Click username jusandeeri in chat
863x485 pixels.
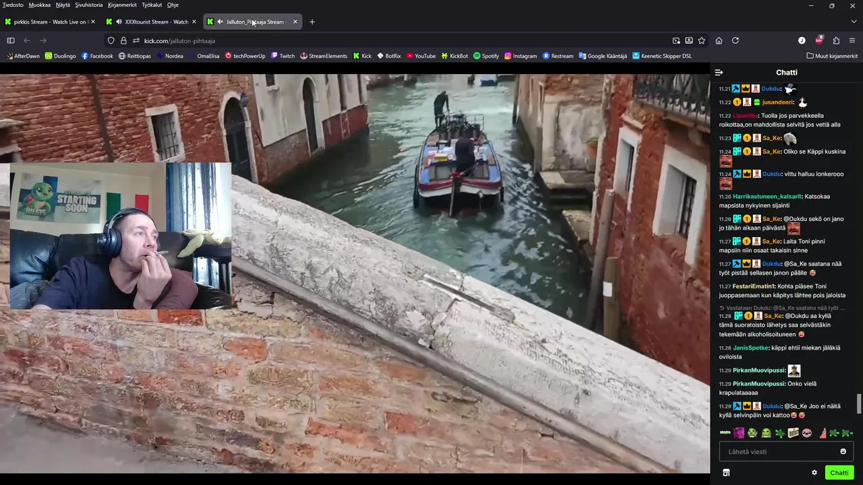(x=776, y=102)
